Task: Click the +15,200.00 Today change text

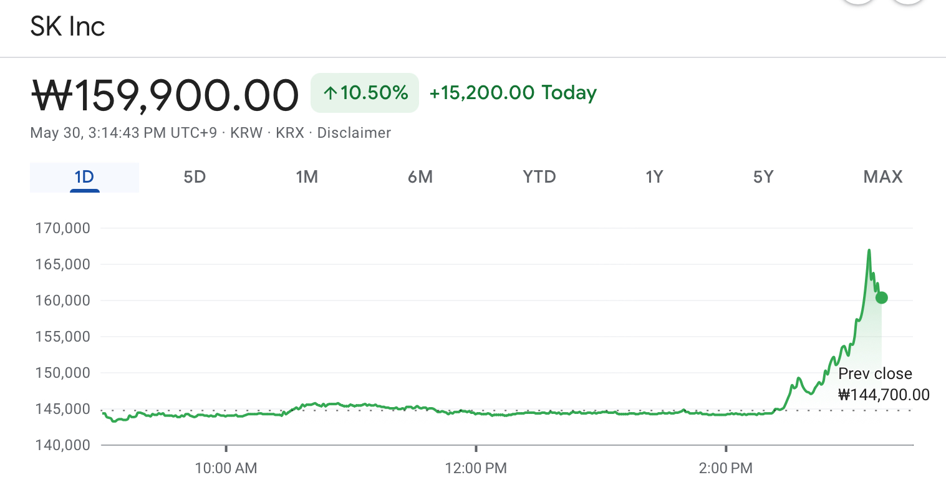Action: click(513, 93)
